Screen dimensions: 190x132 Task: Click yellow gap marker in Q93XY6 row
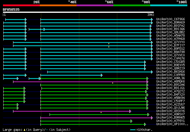click(101, 113)
